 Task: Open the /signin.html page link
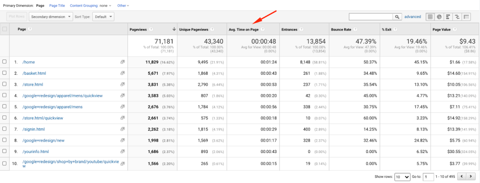pos(33,129)
